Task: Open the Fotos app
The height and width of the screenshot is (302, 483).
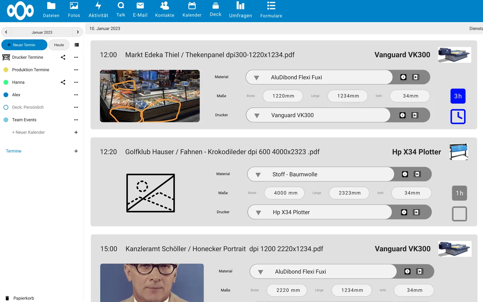Action: (x=74, y=10)
